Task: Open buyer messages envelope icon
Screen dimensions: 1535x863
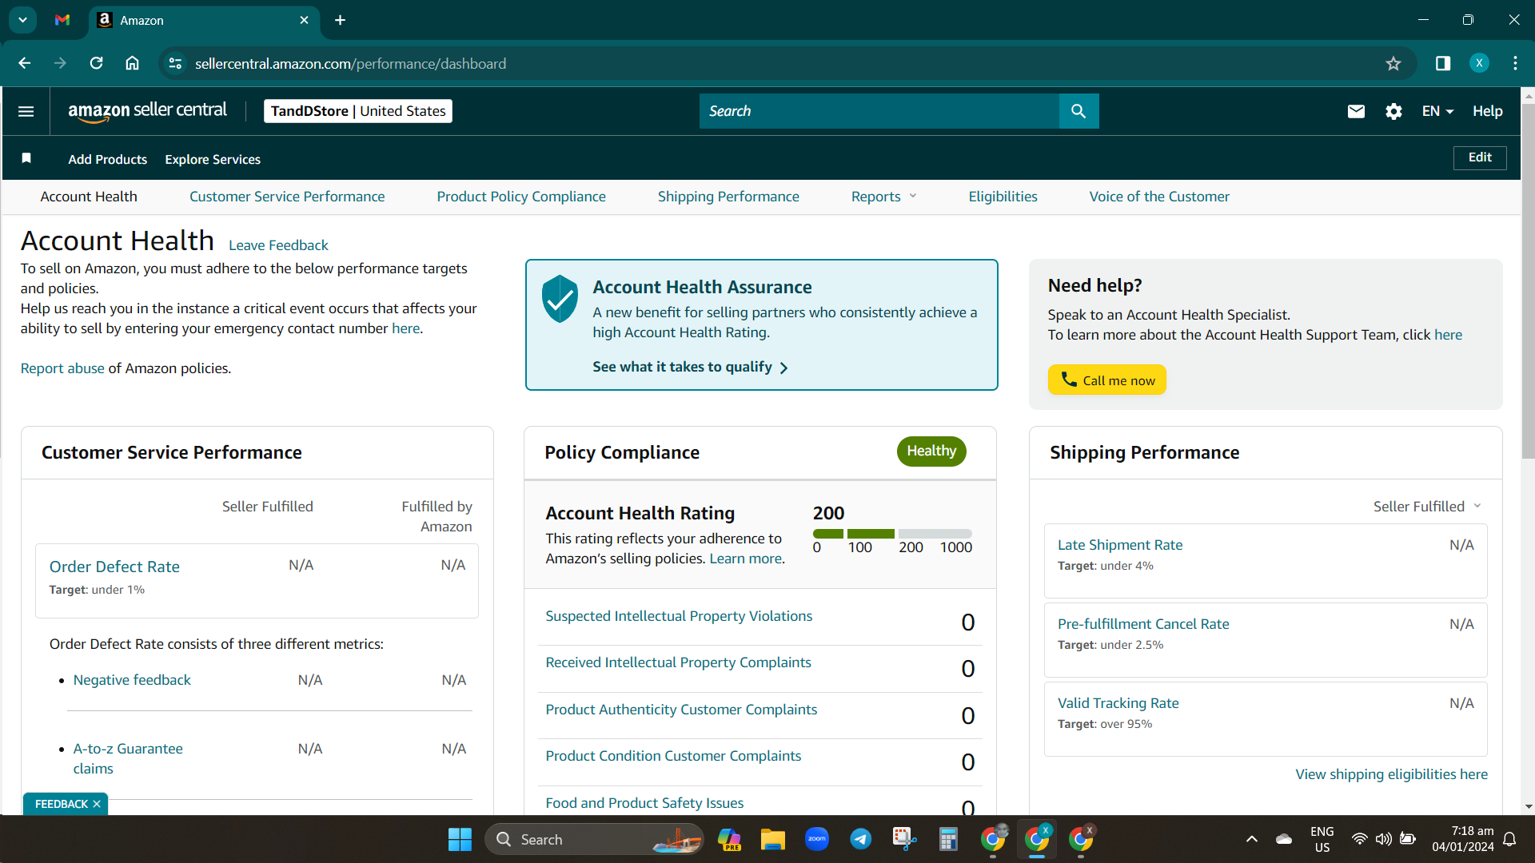Action: (x=1356, y=111)
